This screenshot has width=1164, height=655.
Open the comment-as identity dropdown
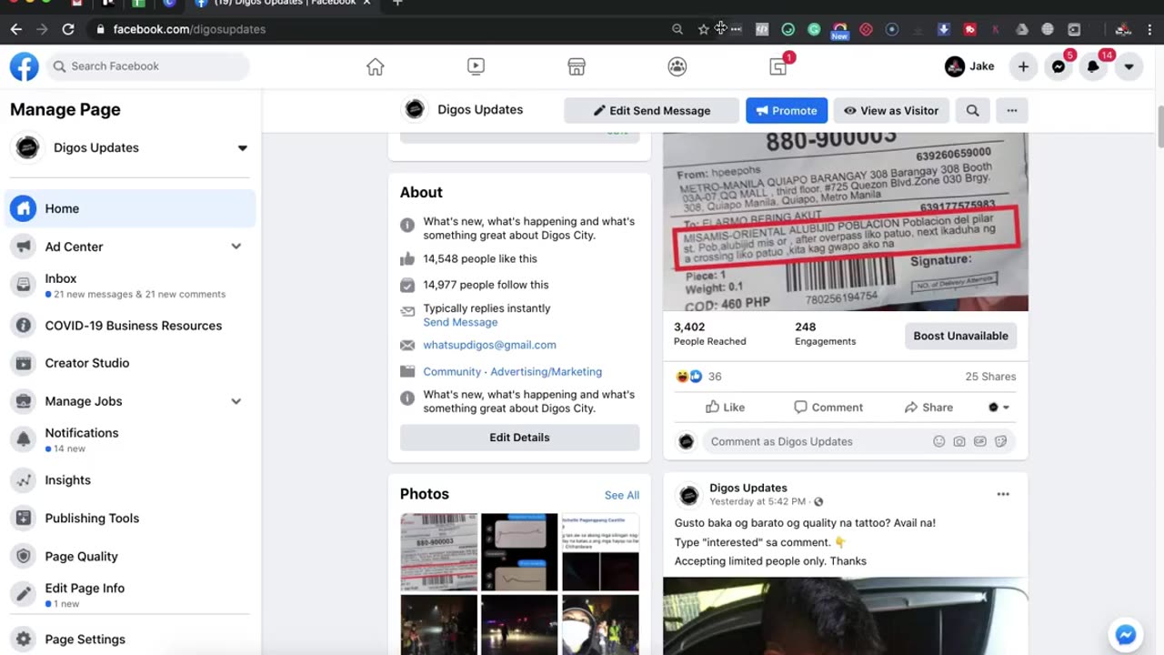(998, 408)
